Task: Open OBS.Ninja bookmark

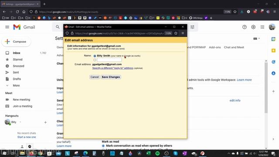Action: click(196, 18)
